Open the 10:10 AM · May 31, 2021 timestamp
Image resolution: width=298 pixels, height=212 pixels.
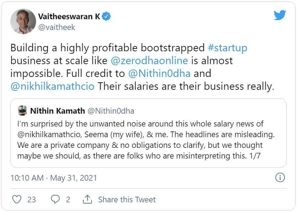tap(54, 177)
